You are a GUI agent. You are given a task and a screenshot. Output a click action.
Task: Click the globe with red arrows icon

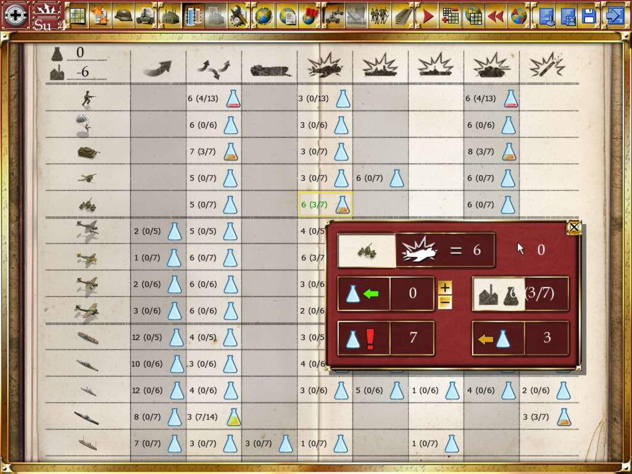tap(518, 15)
